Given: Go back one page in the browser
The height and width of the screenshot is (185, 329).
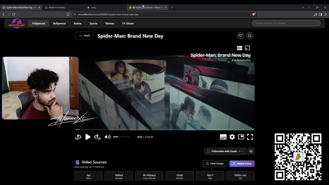Looking at the screenshot, I should tap(3, 14).
